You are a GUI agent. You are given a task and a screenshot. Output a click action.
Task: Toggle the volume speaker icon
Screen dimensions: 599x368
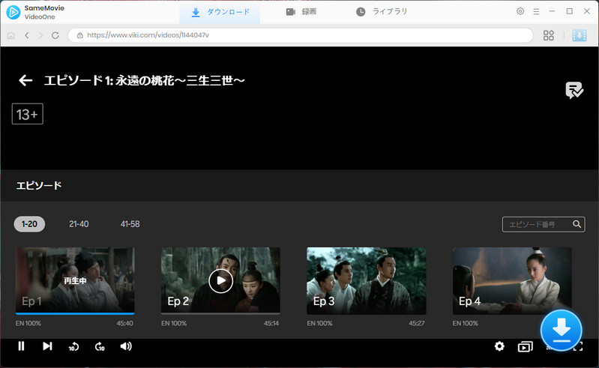click(126, 346)
